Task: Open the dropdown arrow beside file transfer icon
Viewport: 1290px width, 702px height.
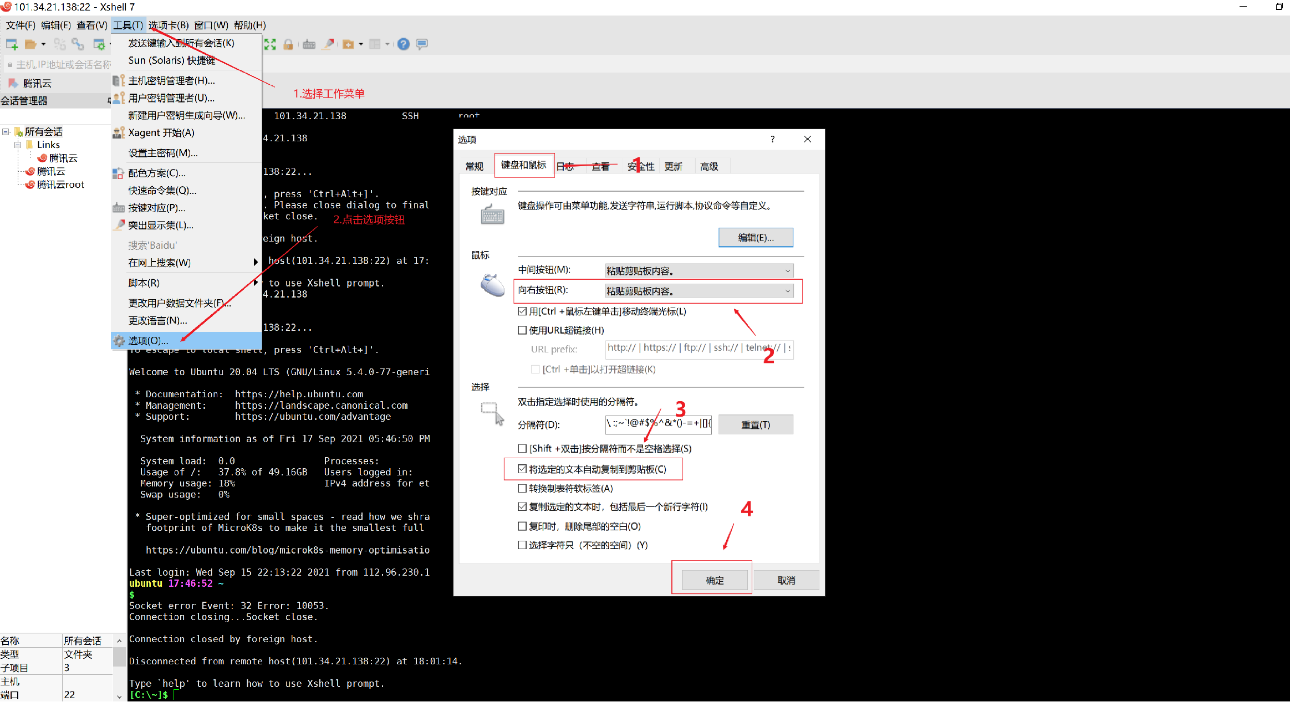Action: [361, 44]
